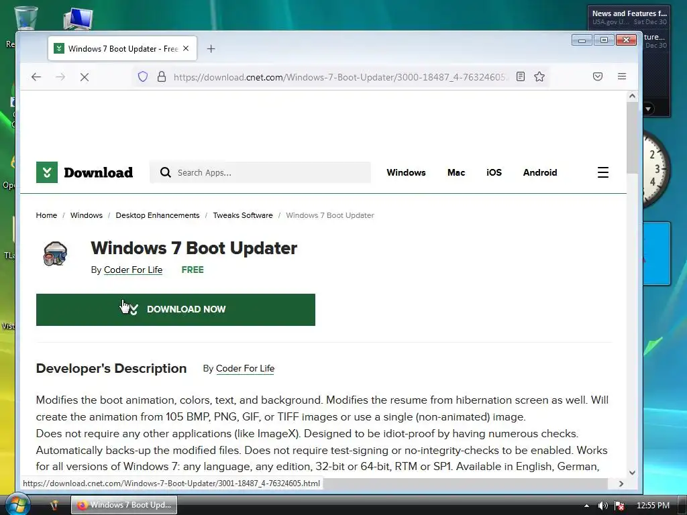Open Tweaks Software breadcrumb link
Screen dimensions: 687x515
[243, 215]
